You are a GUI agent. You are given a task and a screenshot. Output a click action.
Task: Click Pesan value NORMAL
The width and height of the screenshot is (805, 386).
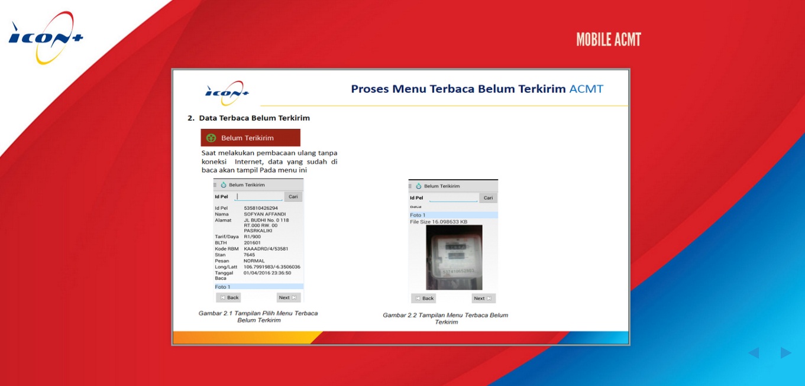[254, 261]
